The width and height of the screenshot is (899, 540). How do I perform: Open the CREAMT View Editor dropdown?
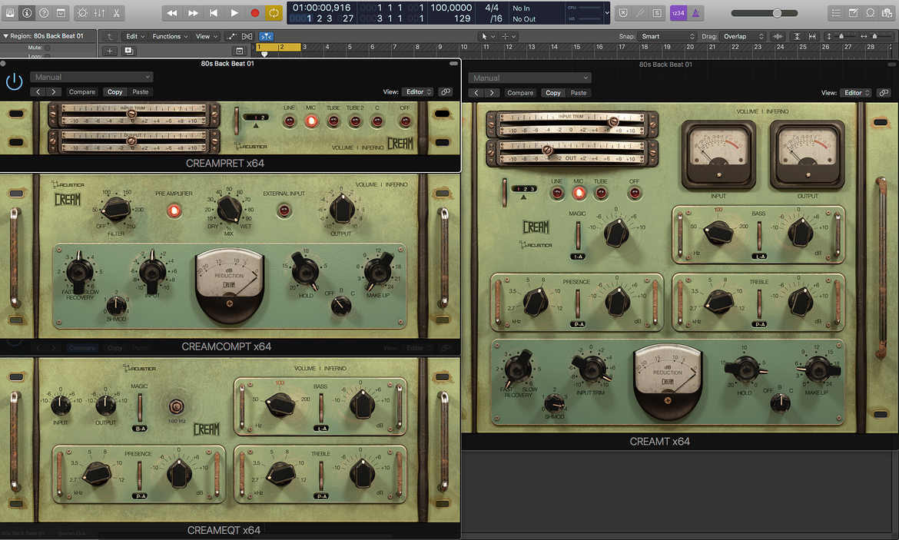(x=856, y=93)
